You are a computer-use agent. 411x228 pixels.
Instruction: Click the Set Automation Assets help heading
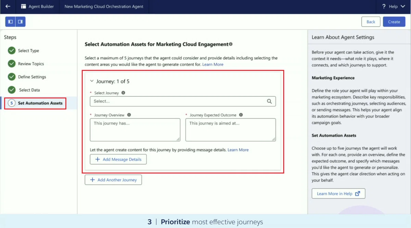click(x=334, y=135)
